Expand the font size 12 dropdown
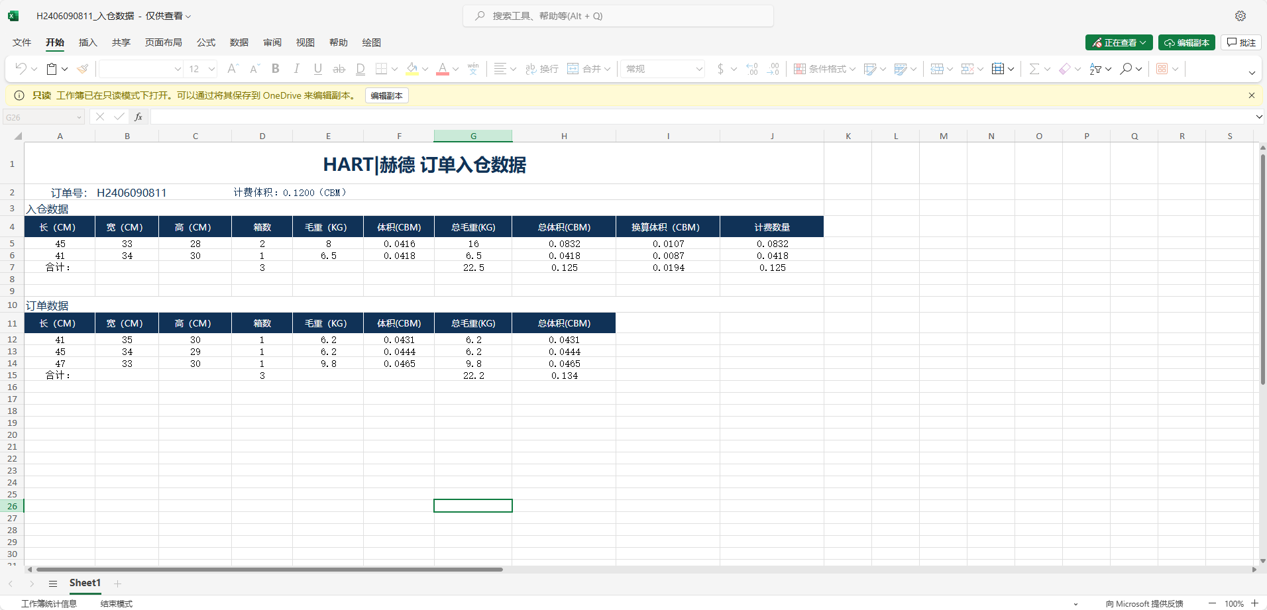Viewport: 1267px width, 610px height. point(211,69)
